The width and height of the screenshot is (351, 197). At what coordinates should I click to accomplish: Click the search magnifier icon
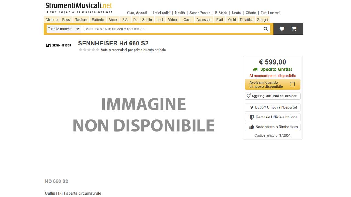coord(265,29)
